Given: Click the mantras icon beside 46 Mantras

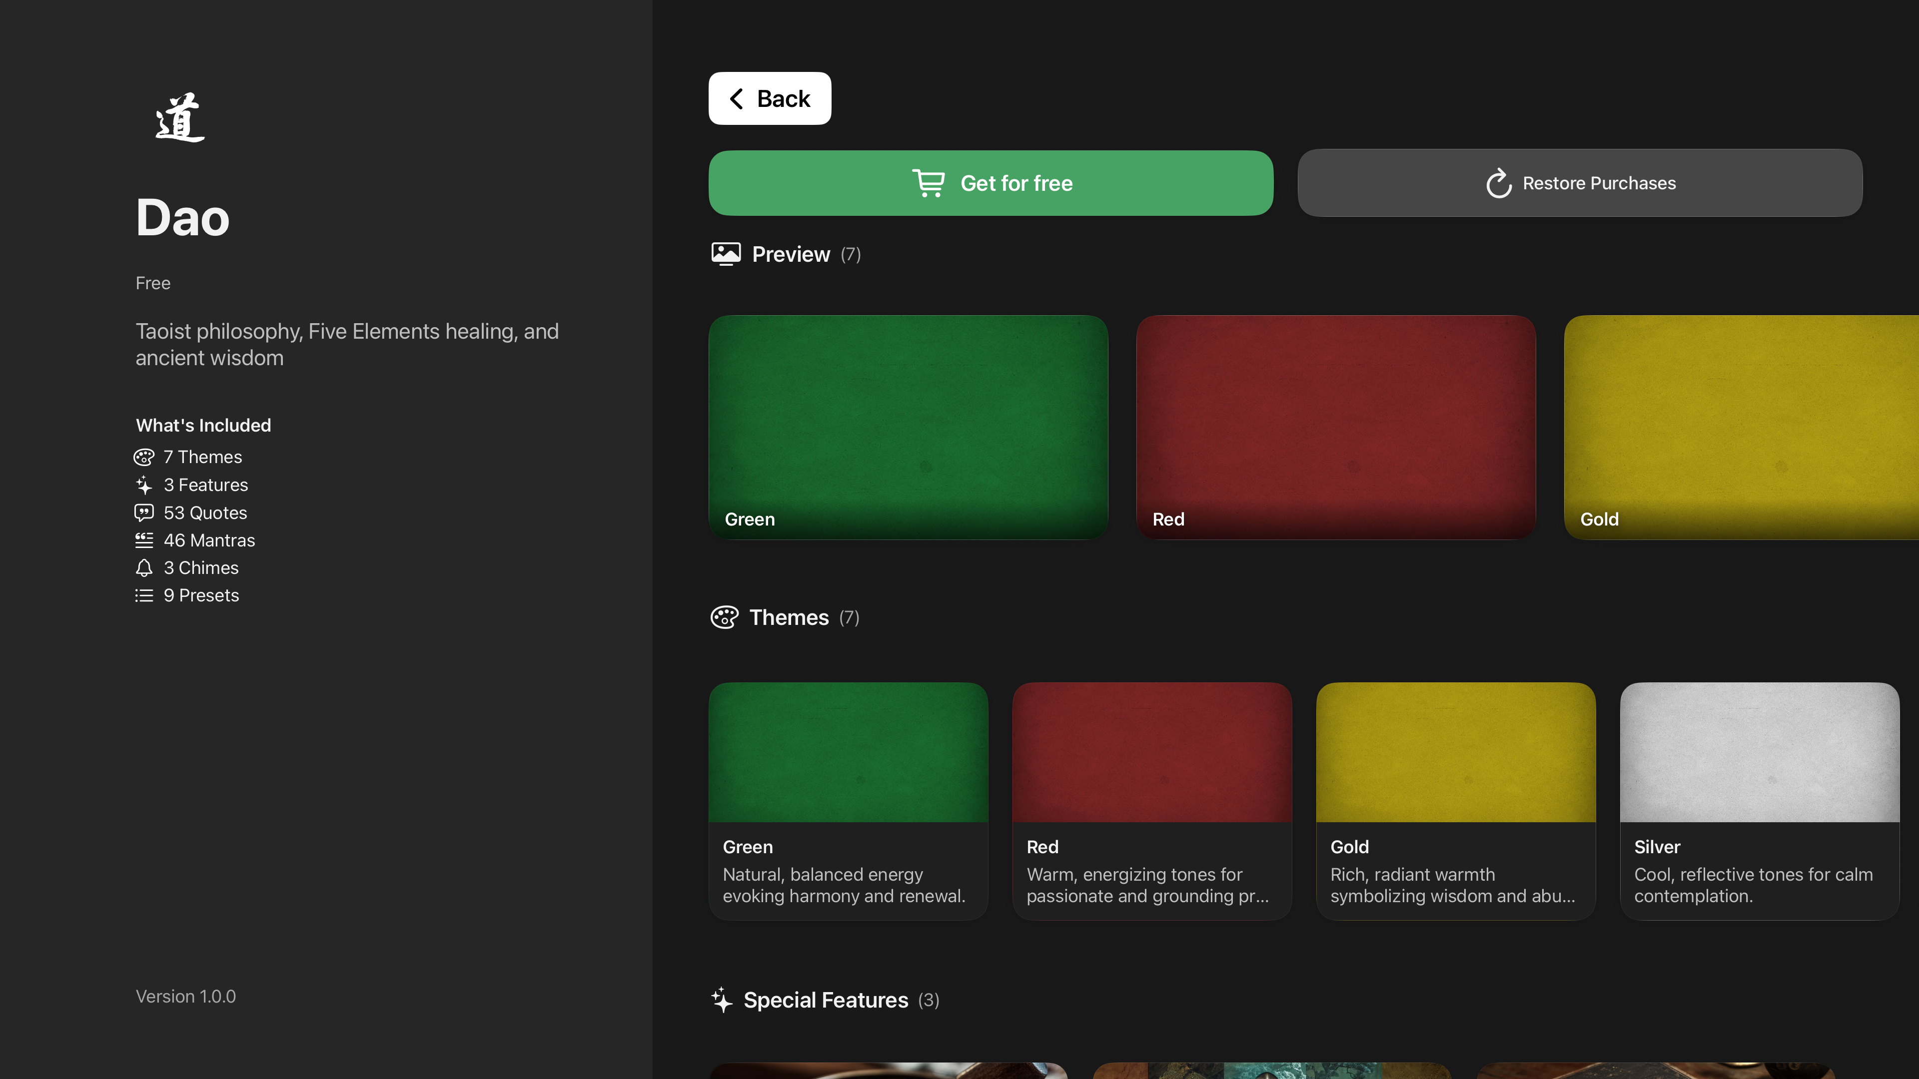Looking at the screenshot, I should [144, 540].
